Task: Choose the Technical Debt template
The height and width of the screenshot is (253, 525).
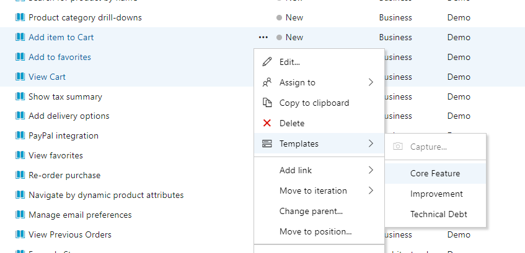Action: click(x=439, y=214)
